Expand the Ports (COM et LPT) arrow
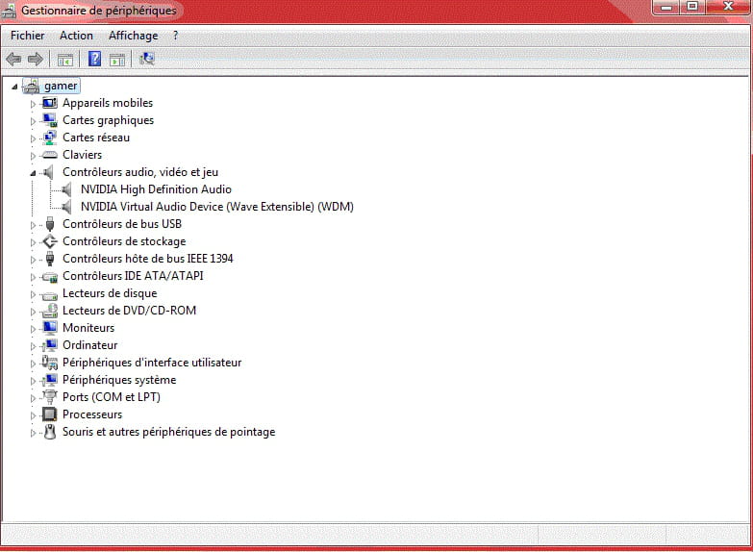Viewport: 753px width, 552px height. click(33, 398)
